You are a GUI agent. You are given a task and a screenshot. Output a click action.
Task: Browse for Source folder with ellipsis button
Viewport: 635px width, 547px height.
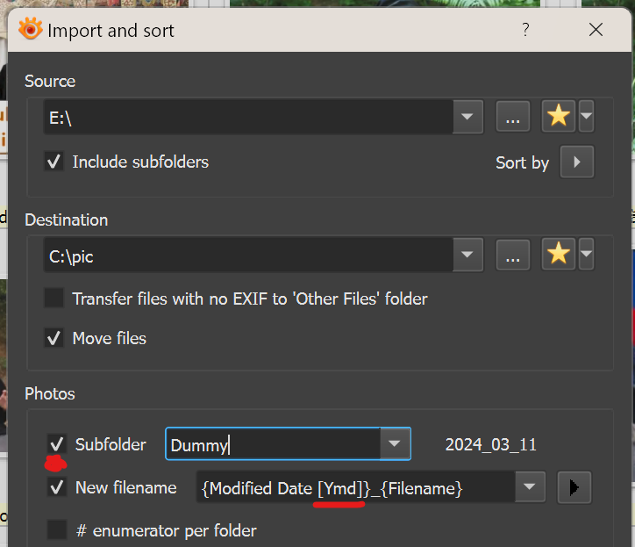coord(513,116)
